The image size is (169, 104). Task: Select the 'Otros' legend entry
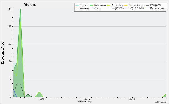click(x=98, y=8)
